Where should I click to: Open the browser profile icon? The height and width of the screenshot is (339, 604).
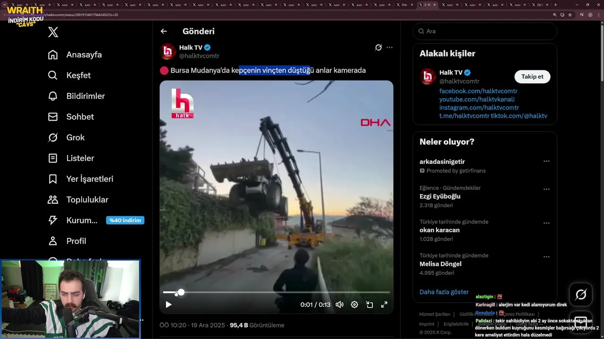(x=590, y=15)
